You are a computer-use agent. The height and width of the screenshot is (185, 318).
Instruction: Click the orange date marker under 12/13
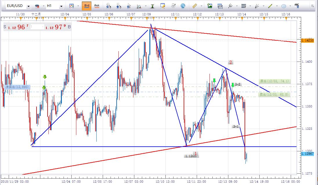[x=220, y=19]
